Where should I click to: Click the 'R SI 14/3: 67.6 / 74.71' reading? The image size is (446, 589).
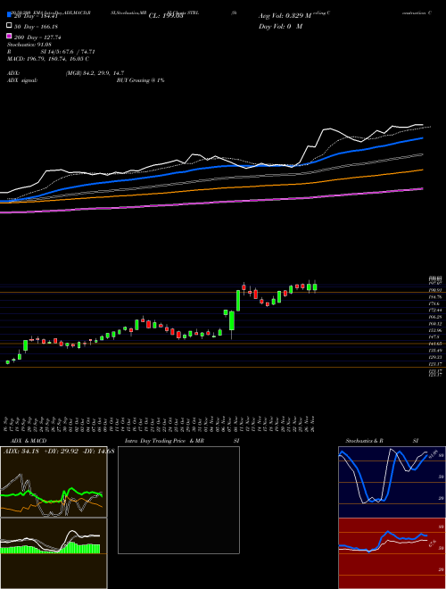click(x=51, y=52)
